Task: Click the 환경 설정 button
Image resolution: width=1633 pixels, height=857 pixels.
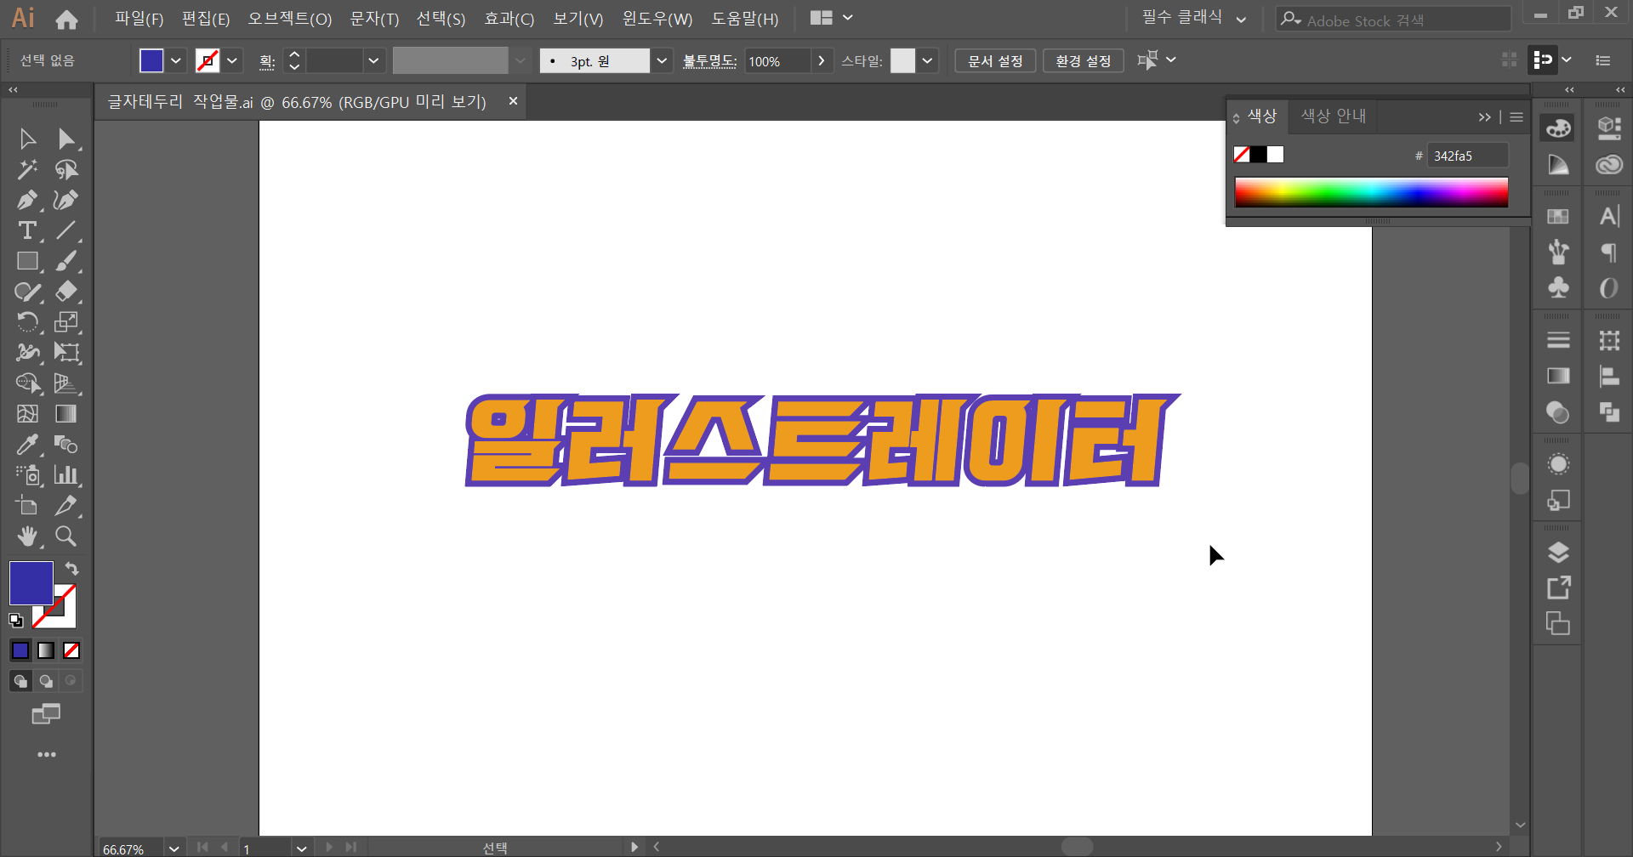Action: tap(1084, 61)
